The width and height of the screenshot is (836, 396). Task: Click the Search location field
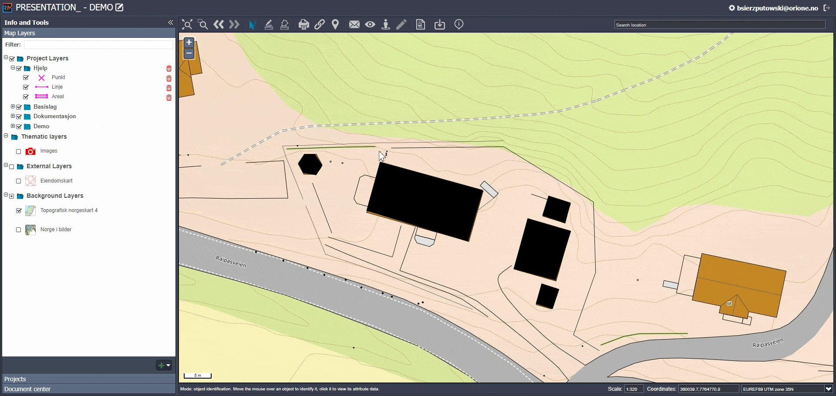click(720, 25)
